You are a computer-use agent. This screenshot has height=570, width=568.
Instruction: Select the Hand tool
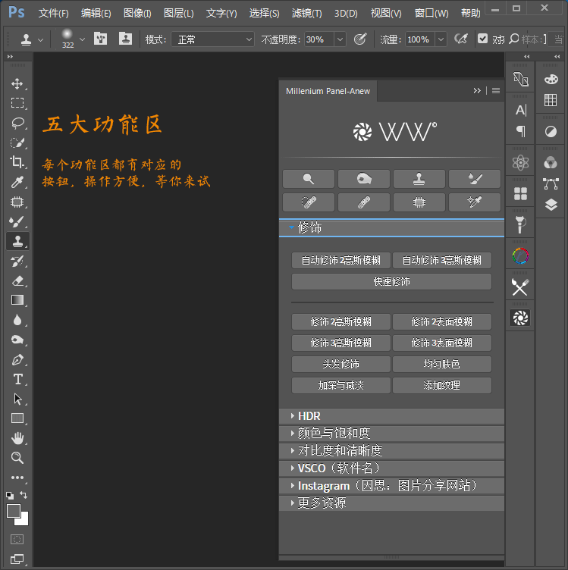17,438
